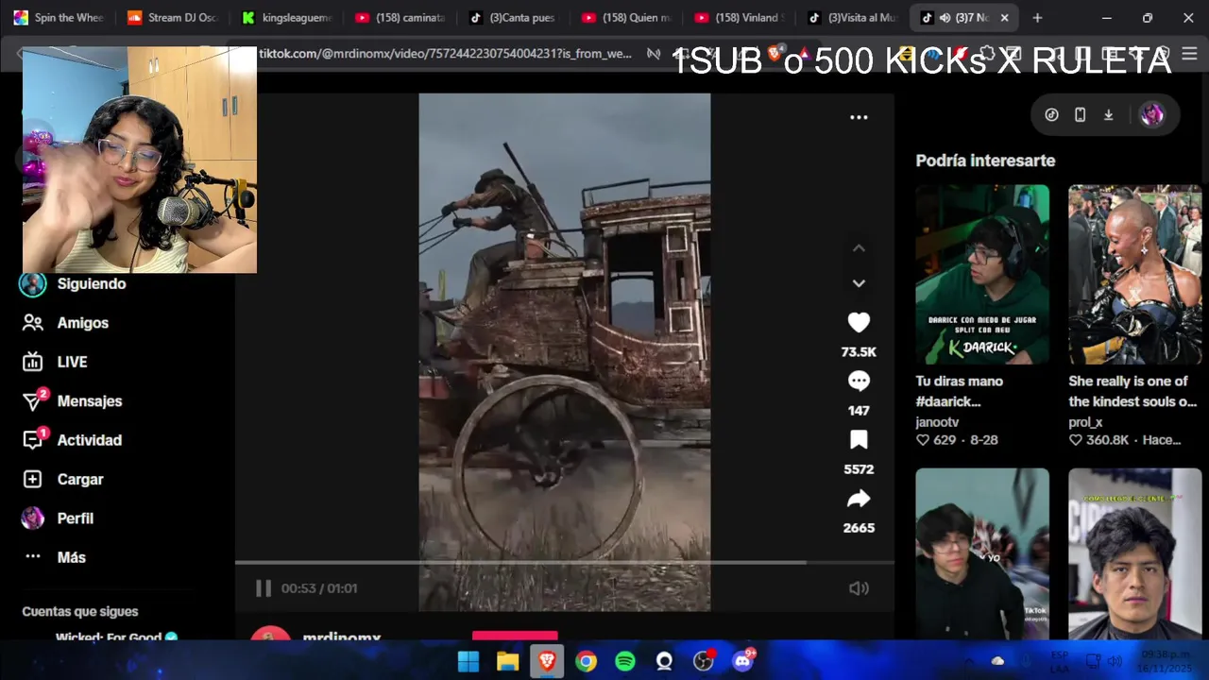Open the 'She really is one of' thumbnail
This screenshot has width=1209, height=680.
coord(1135,274)
